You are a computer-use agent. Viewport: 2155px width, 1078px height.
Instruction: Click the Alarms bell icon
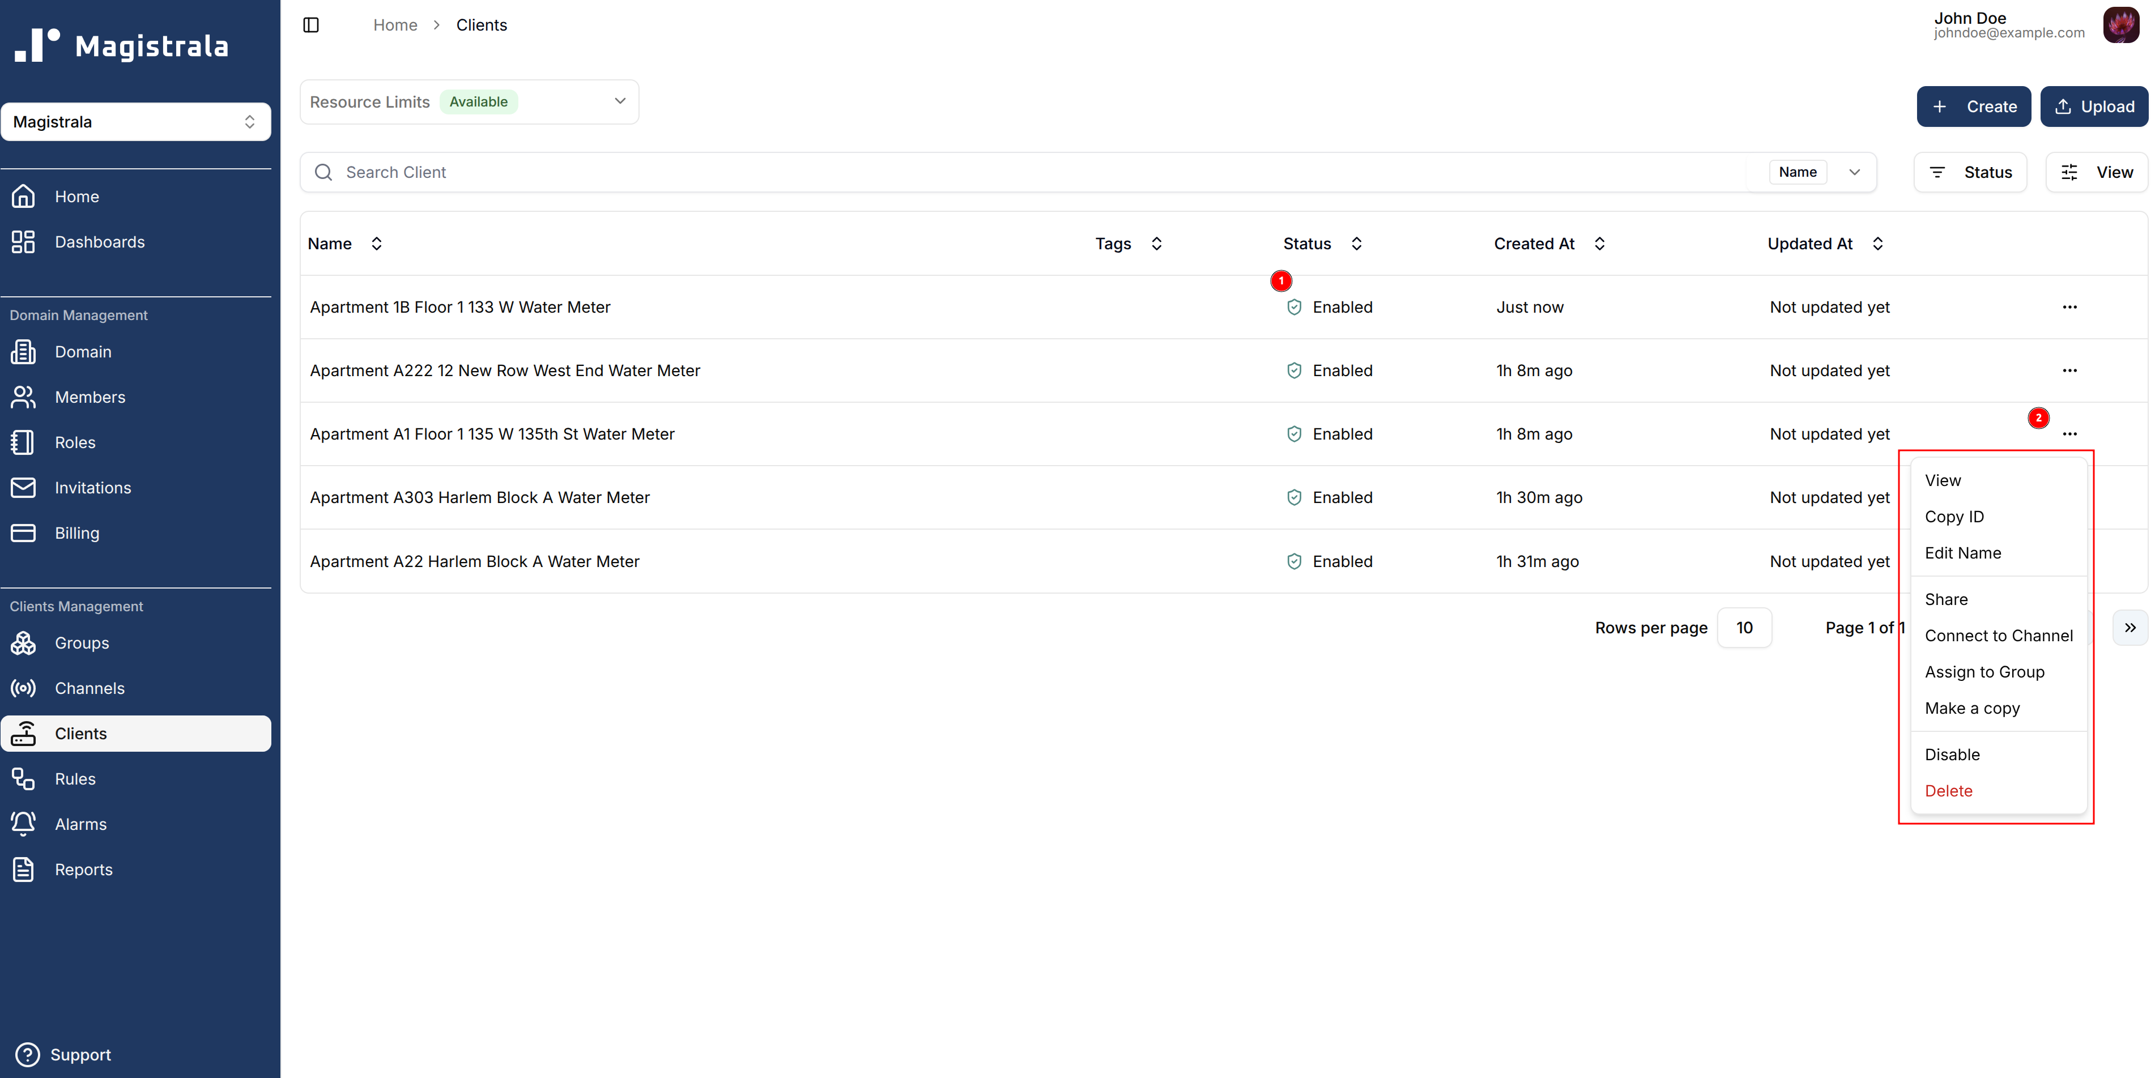[23, 824]
